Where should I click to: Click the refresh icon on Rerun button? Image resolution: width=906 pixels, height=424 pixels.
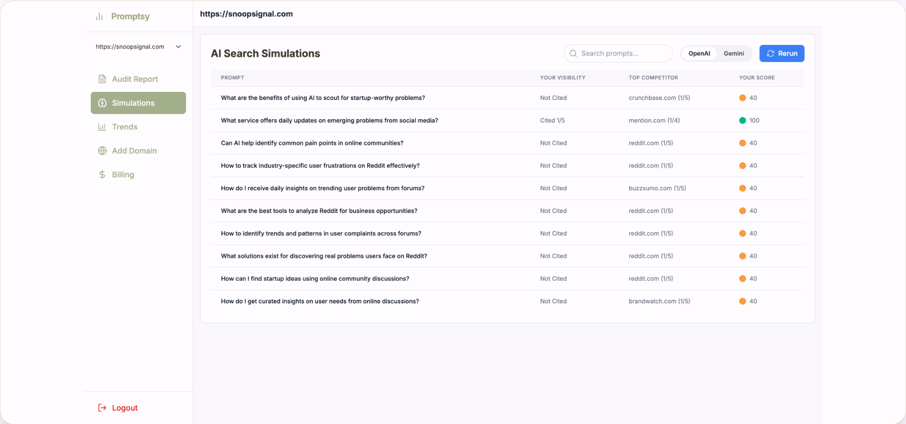click(771, 54)
